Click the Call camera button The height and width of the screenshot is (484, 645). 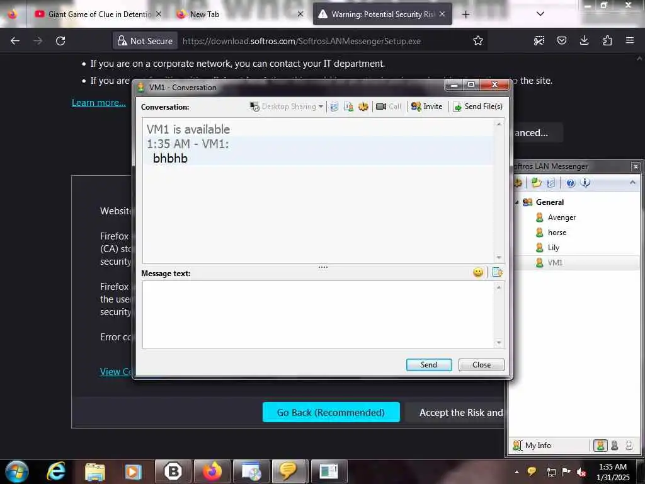click(388, 107)
